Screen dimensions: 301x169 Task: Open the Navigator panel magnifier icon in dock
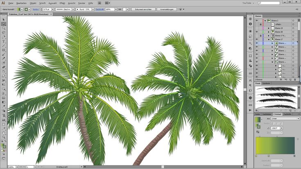[x=250, y=43]
